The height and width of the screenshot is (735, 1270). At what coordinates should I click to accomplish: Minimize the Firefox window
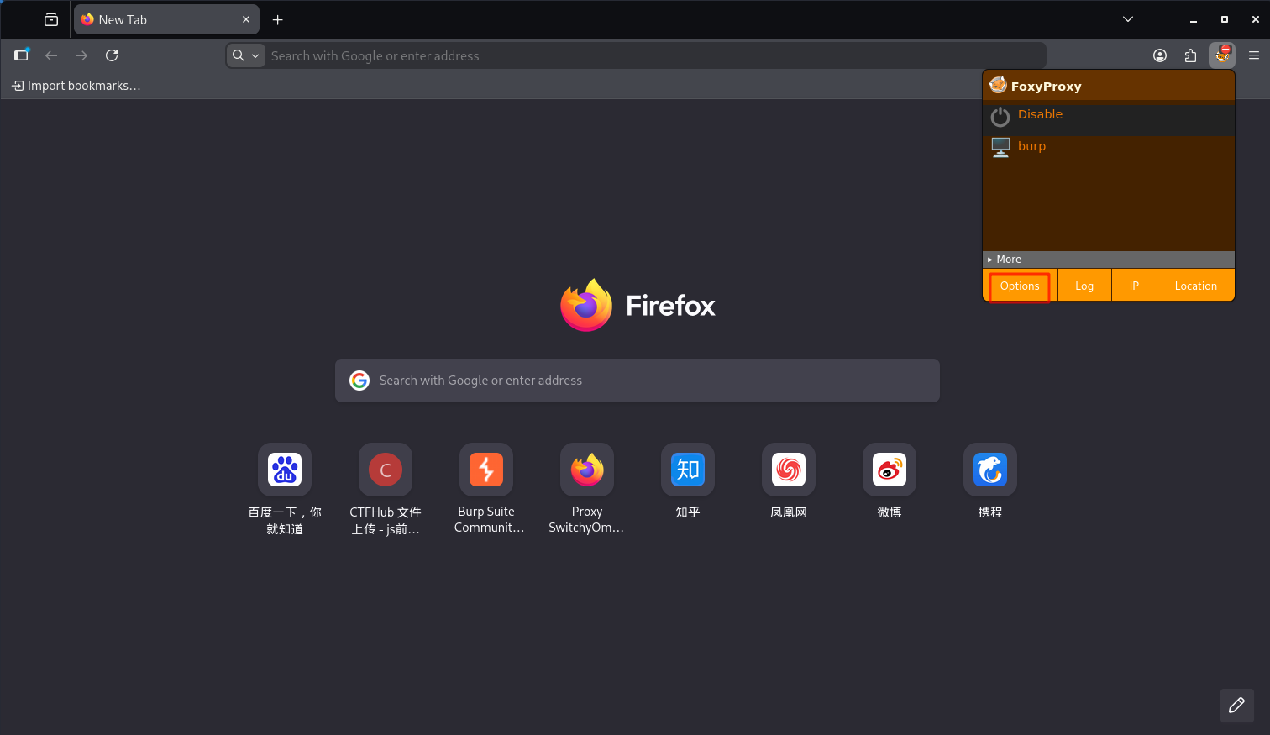coord(1193,19)
